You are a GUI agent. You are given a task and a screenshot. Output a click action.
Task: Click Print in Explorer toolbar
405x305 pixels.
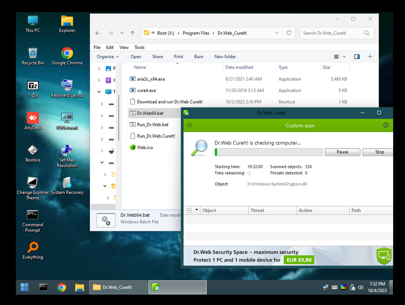click(179, 56)
